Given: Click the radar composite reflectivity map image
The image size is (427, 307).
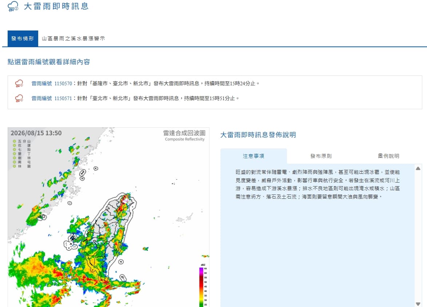Looking at the screenshot, I should point(108,217).
